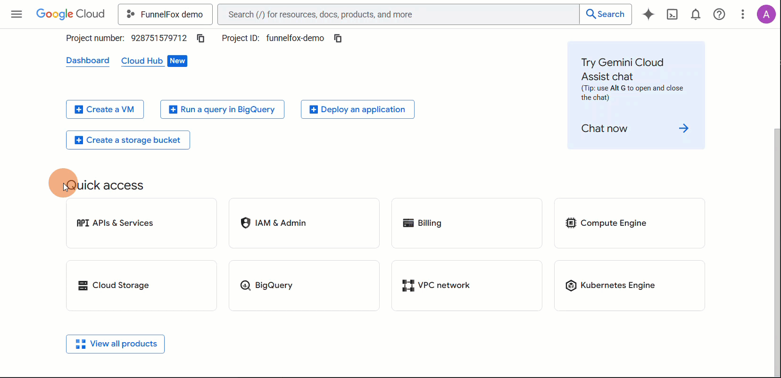The width and height of the screenshot is (781, 378).
Task: Click the blue Search button
Action: click(x=606, y=14)
